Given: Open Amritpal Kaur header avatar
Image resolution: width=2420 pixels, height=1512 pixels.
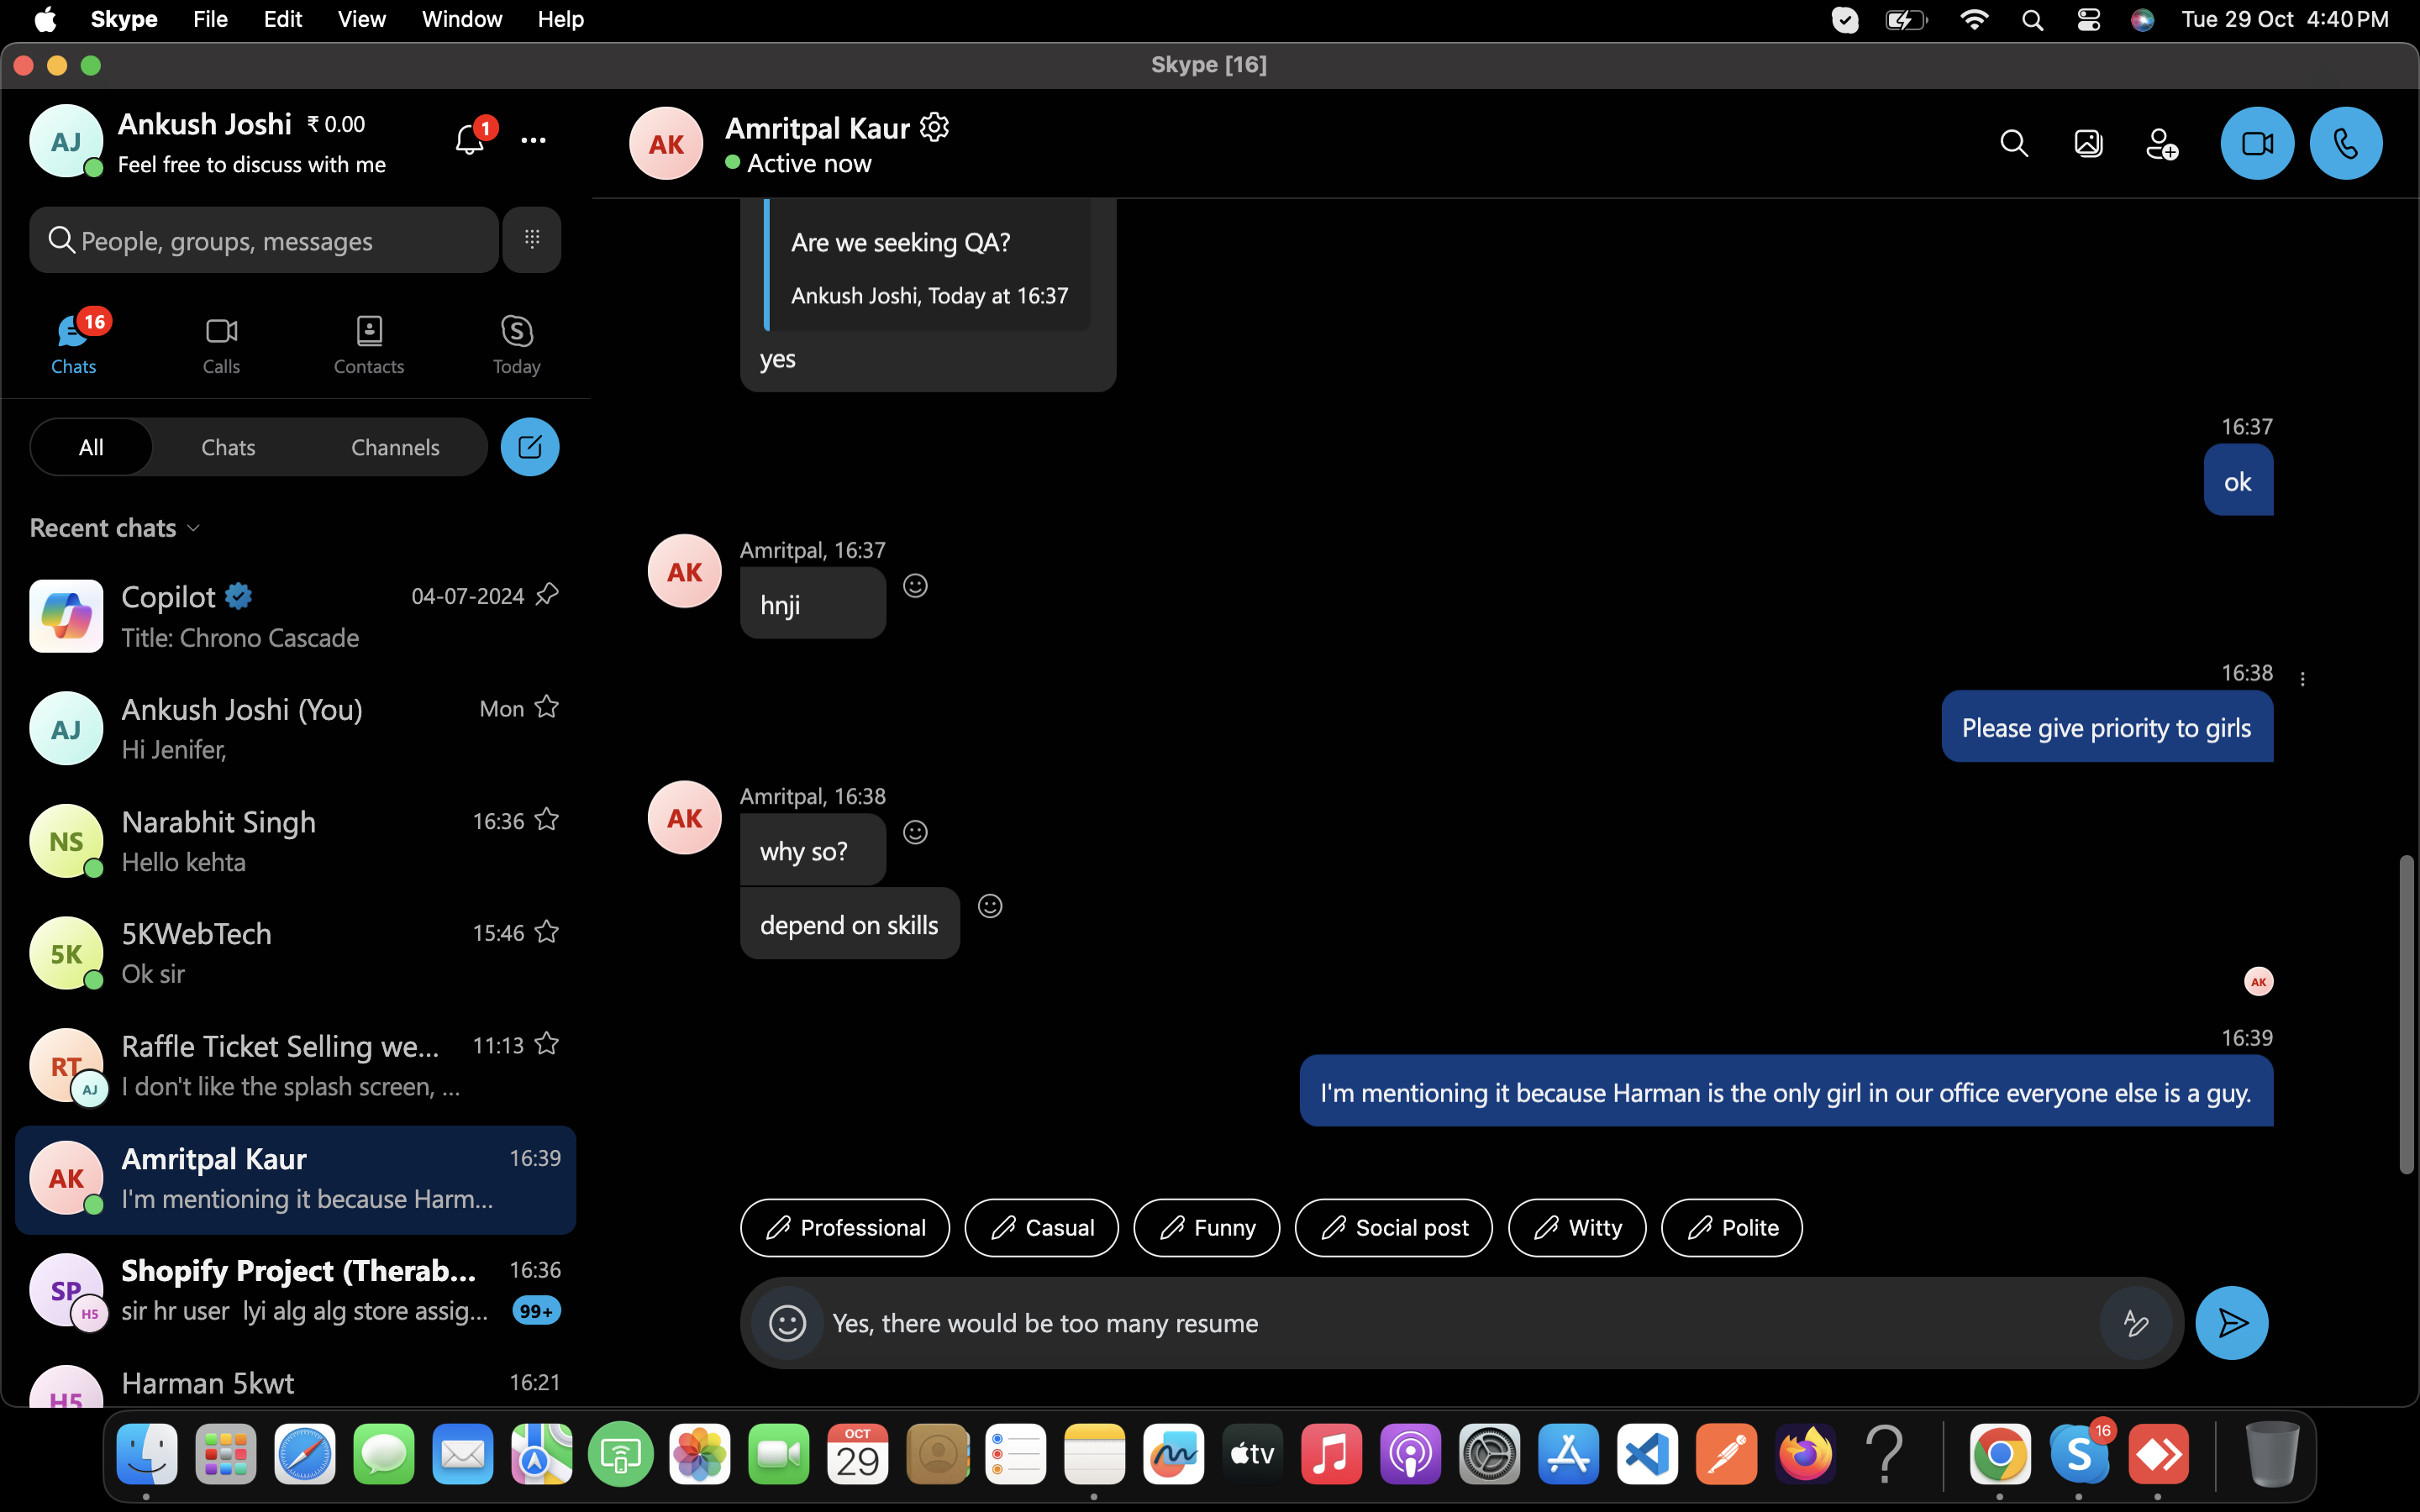Looking at the screenshot, I should pyautogui.click(x=666, y=144).
